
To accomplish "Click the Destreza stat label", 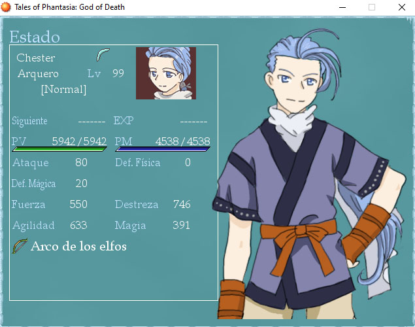I will [x=137, y=205].
